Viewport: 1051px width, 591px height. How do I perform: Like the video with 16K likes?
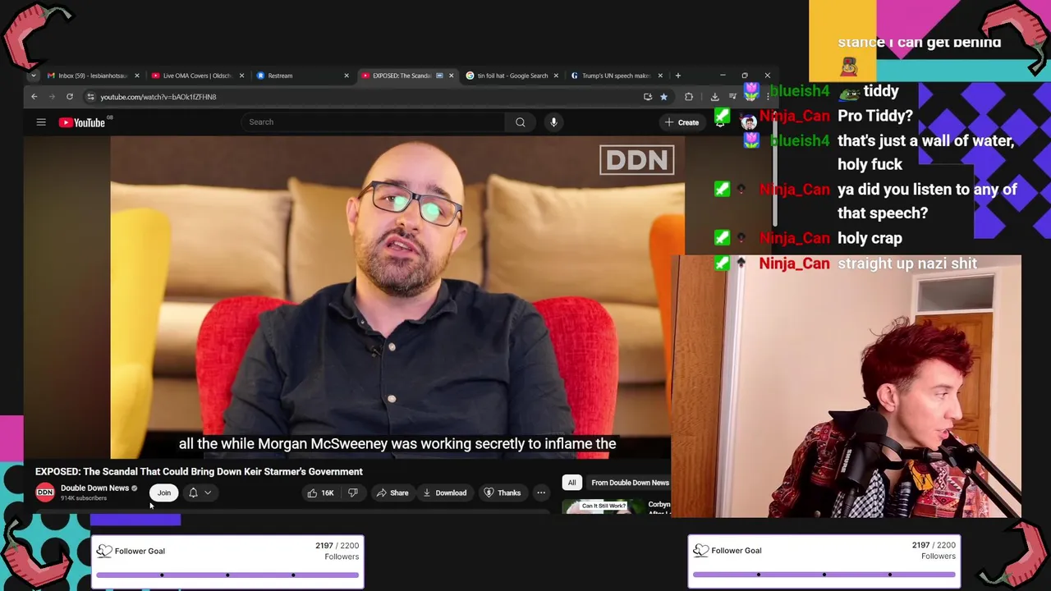(321, 492)
